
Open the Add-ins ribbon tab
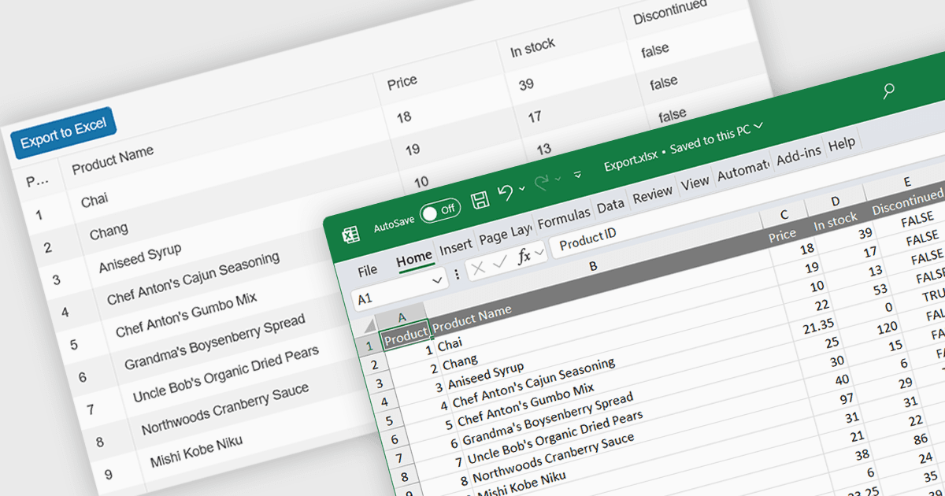tap(799, 156)
